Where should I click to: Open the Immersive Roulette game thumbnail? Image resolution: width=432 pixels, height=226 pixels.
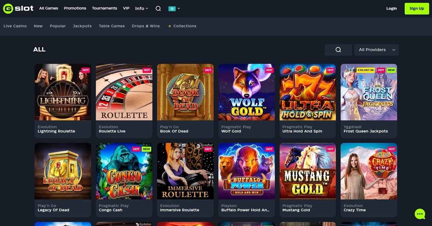pos(185,171)
